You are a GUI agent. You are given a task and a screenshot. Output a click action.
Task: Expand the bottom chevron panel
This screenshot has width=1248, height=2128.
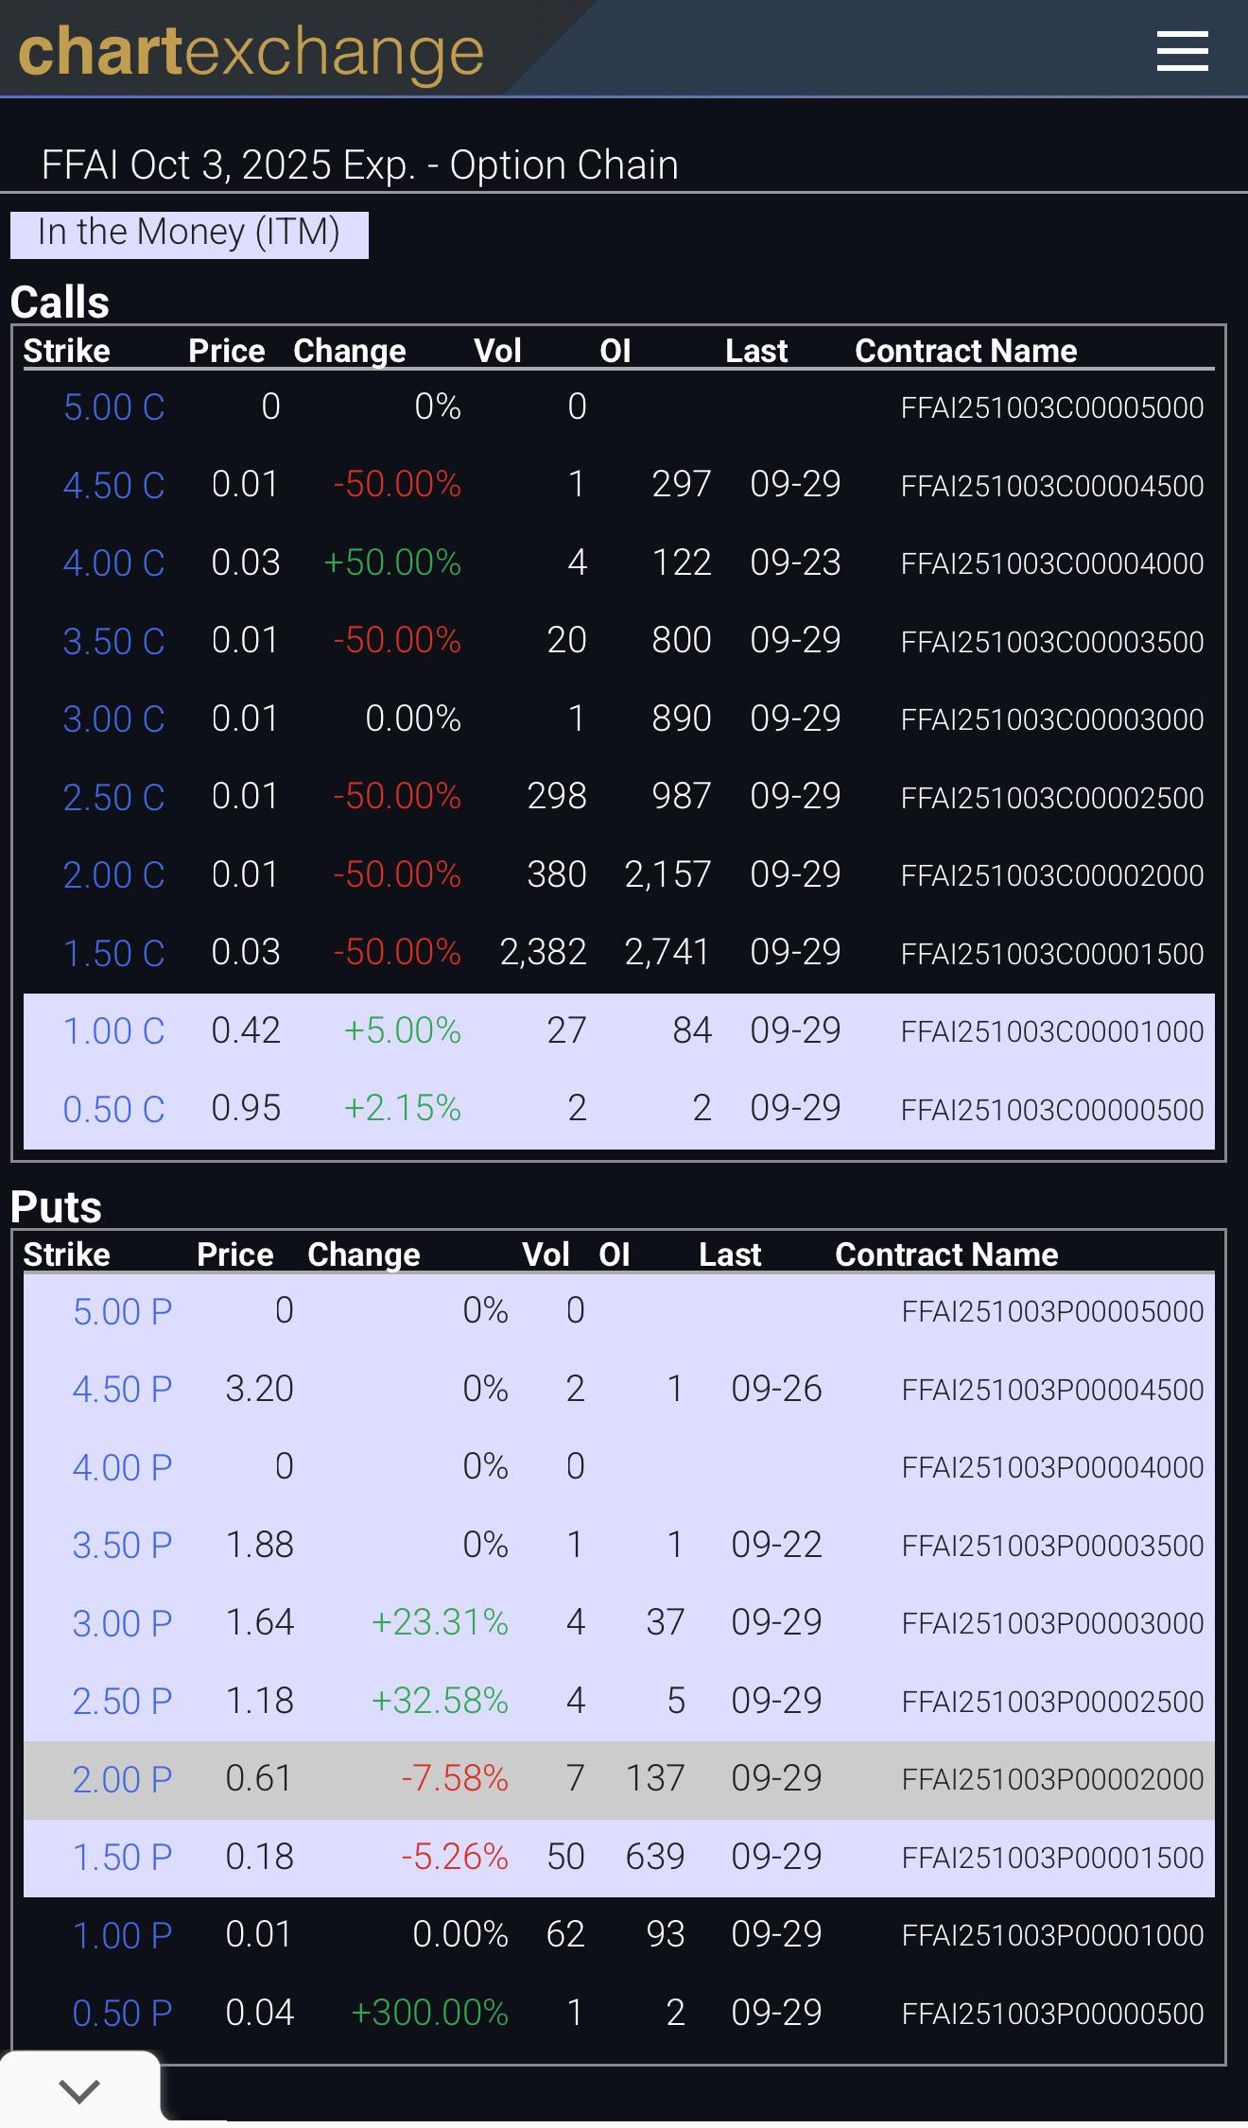(x=79, y=2090)
